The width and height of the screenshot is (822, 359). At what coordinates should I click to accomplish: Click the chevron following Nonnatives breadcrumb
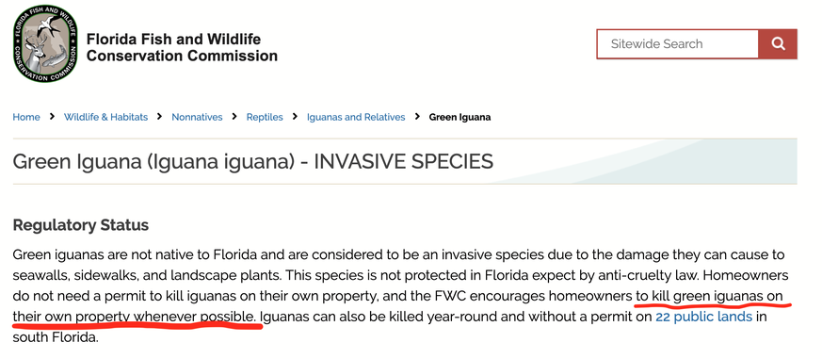tap(234, 117)
